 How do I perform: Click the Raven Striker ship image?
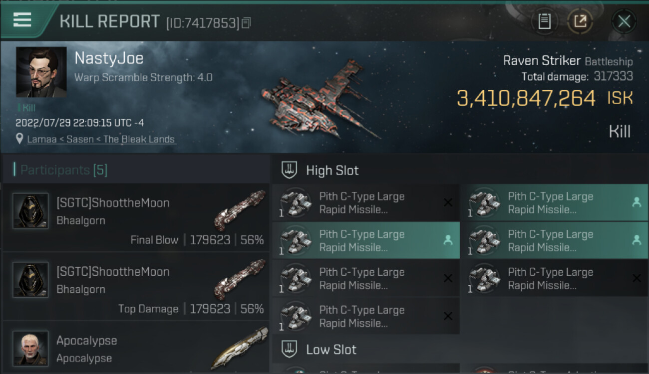coord(320,100)
